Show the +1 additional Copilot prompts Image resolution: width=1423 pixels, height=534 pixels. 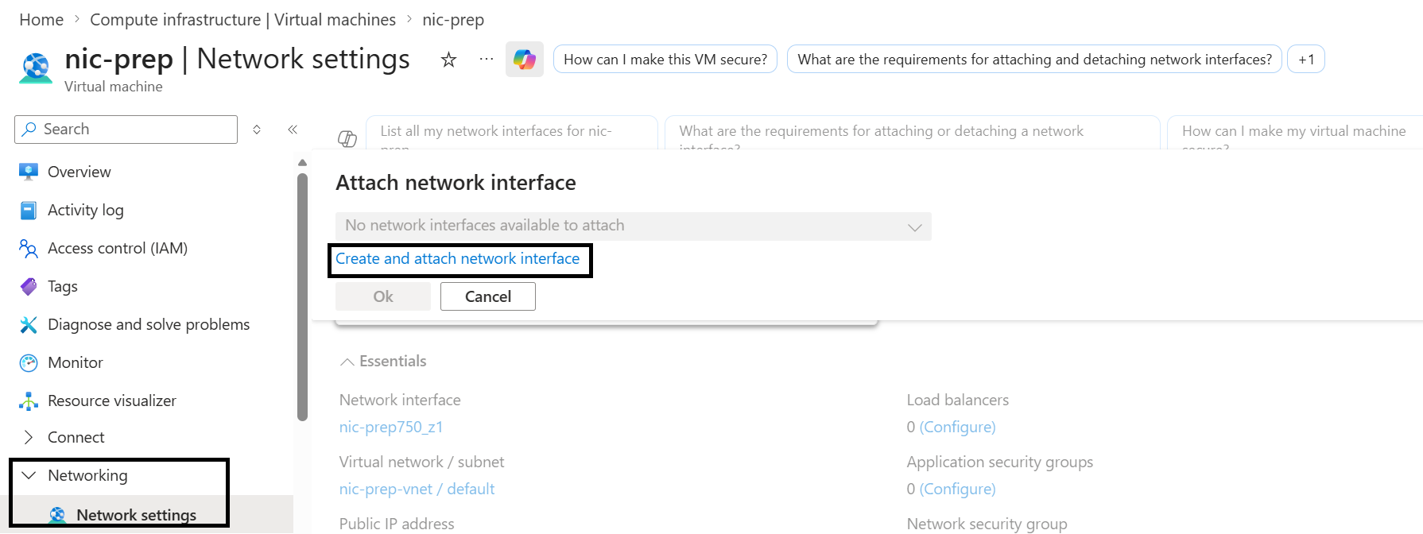coord(1306,60)
